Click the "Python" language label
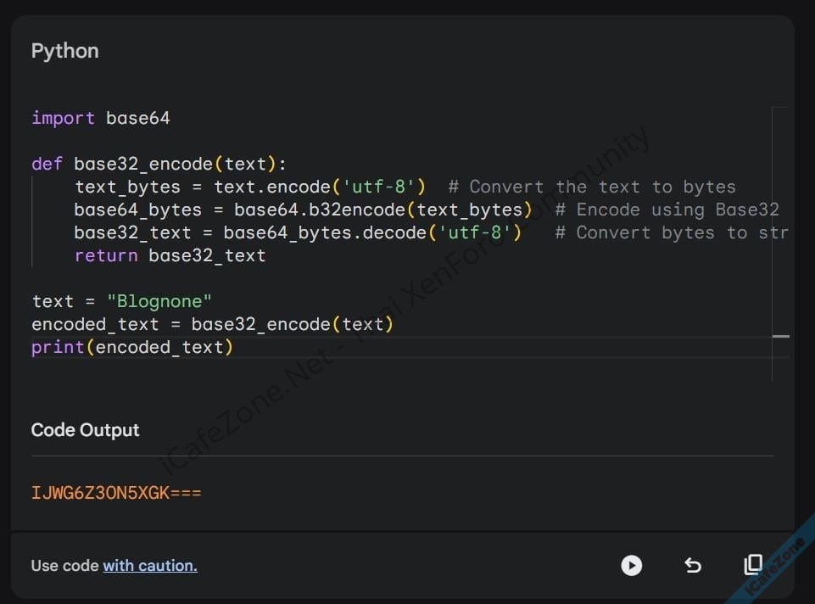 point(65,51)
